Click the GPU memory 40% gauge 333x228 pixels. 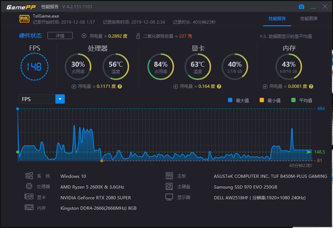point(235,66)
